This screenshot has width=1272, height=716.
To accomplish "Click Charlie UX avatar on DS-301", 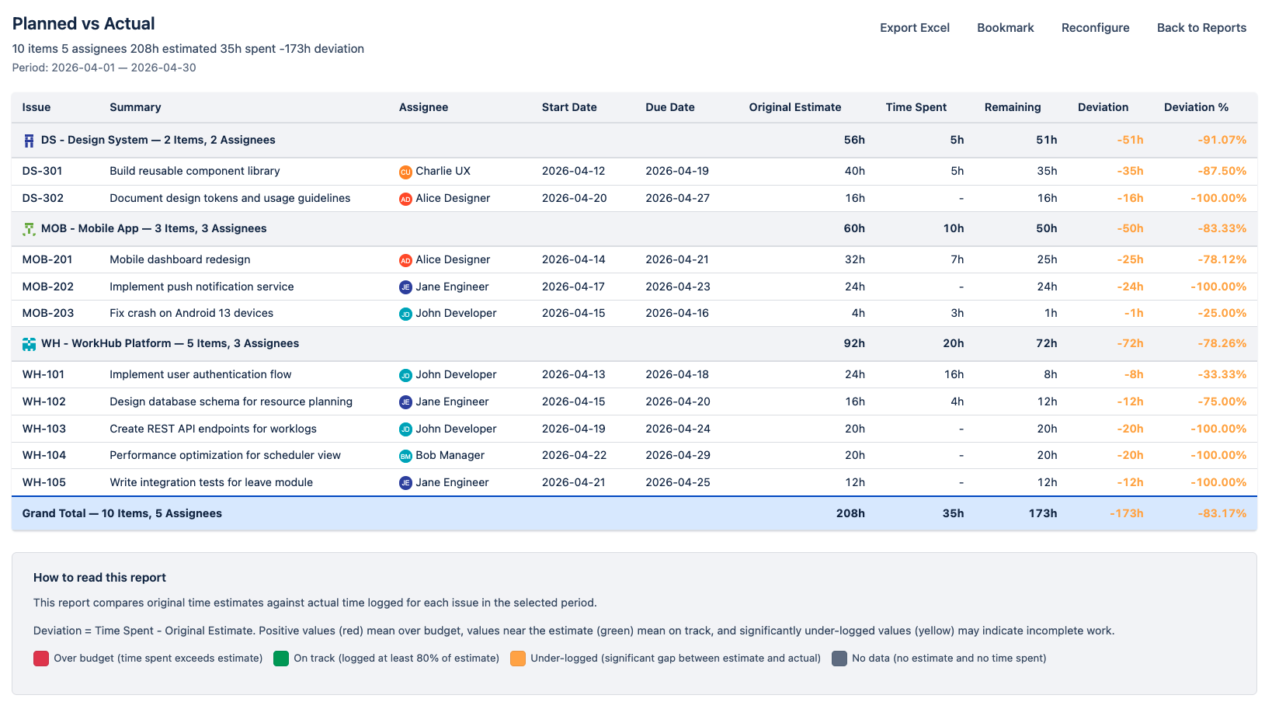I will tap(405, 172).
